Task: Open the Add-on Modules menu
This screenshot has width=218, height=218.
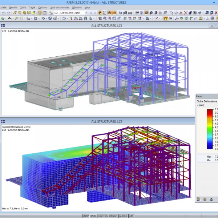Action: pyautogui.click(x=60, y=7)
